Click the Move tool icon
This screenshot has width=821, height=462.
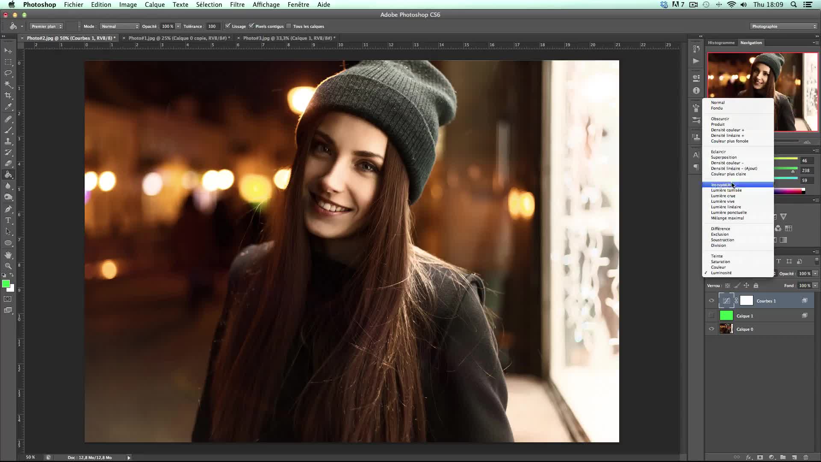coord(9,50)
